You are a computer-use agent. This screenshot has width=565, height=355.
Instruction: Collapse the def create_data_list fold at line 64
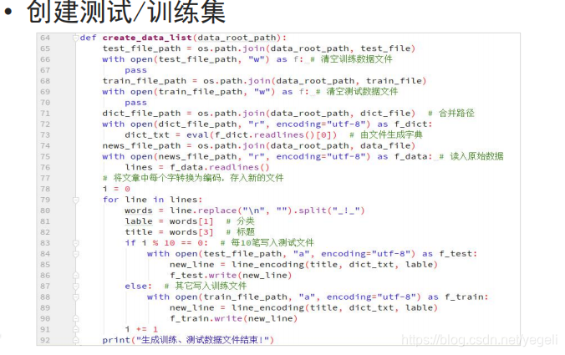tap(76, 38)
